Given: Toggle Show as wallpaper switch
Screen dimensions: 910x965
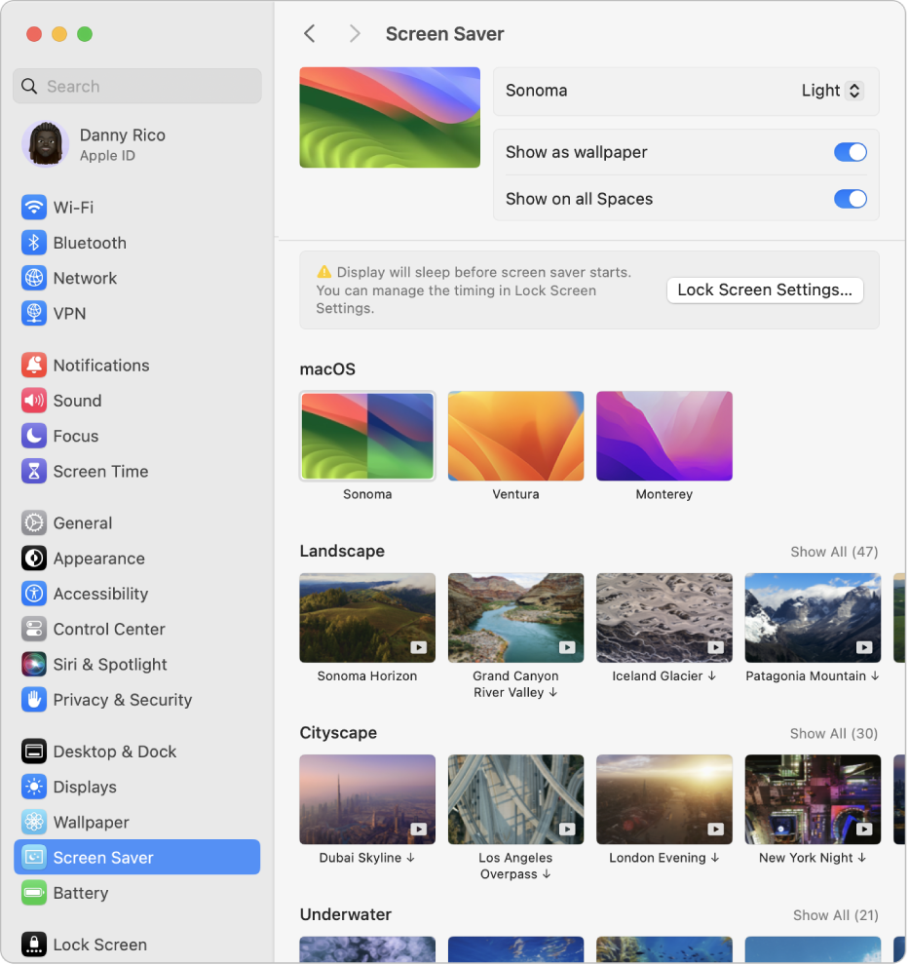Looking at the screenshot, I should click(851, 152).
